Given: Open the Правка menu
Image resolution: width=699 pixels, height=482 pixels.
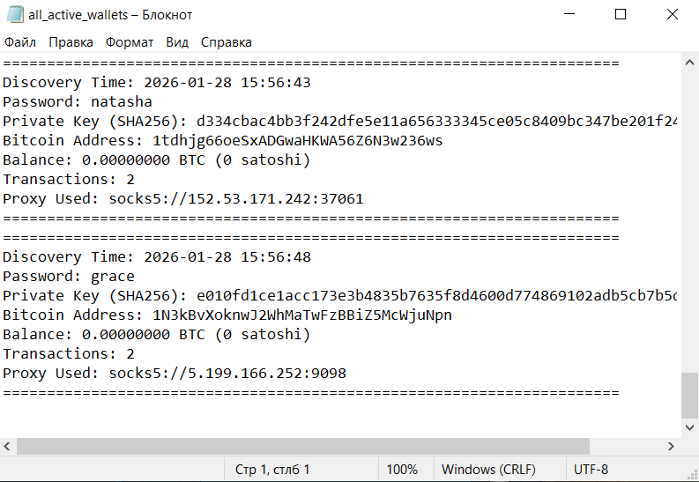Looking at the screenshot, I should point(71,42).
